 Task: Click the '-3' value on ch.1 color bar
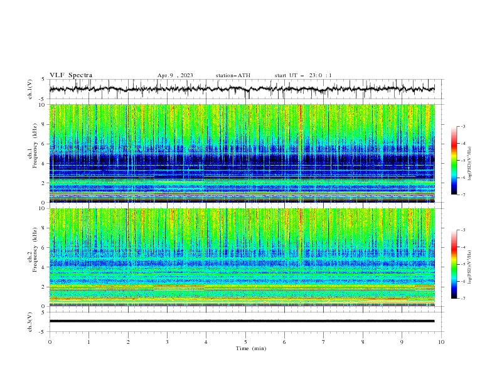point(462,126)
